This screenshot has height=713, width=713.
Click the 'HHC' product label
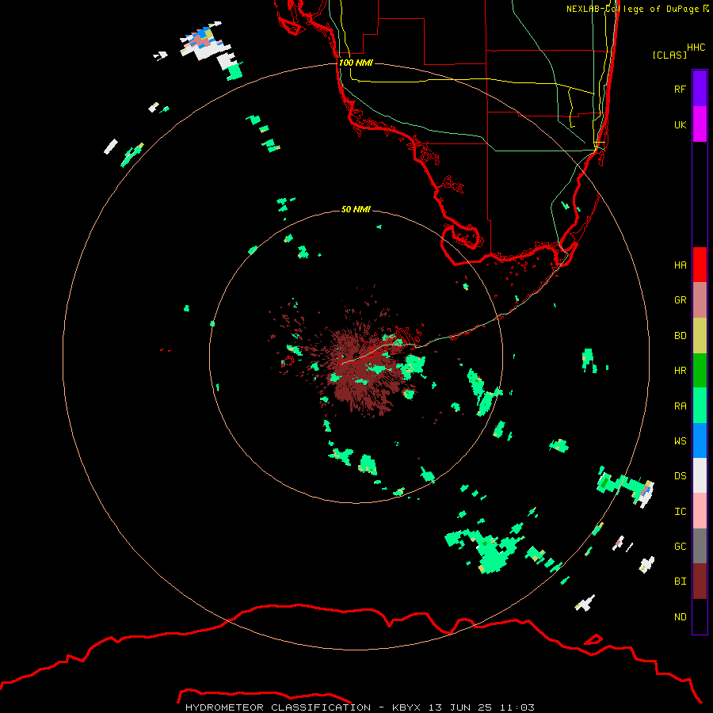pyautogui.click(x=696, y=48)
